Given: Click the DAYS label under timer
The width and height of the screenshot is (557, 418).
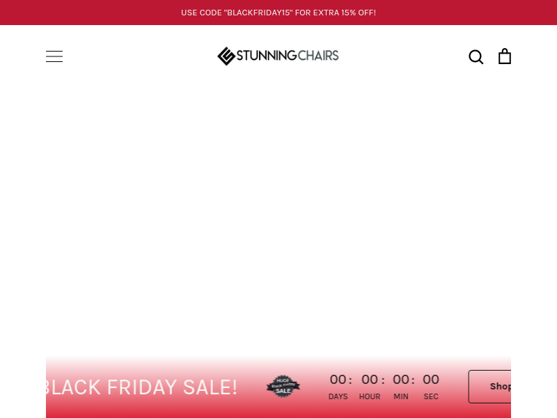Looking at the screenshot, I should (x=338, y=396).
